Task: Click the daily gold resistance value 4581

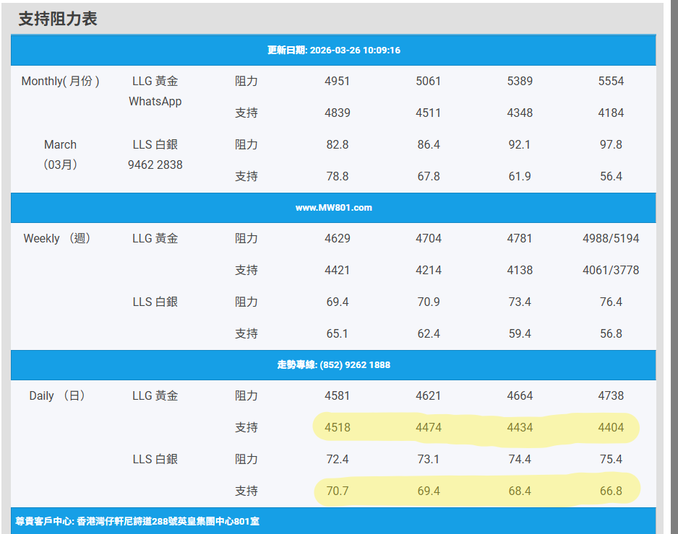Action: coord(338,396)
